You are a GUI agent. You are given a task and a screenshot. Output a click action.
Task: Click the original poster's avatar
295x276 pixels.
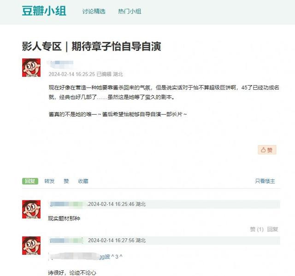click(x=31, y=68)
